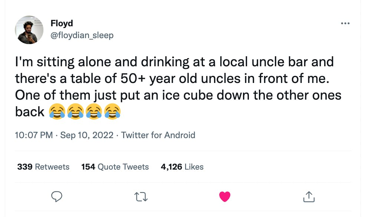The image size is (365, 217).
Task: View the 339 Retweets list
Action: (x=43, y=167)
